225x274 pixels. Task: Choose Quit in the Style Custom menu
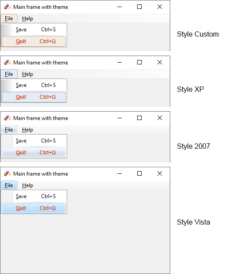coord(34,41)
